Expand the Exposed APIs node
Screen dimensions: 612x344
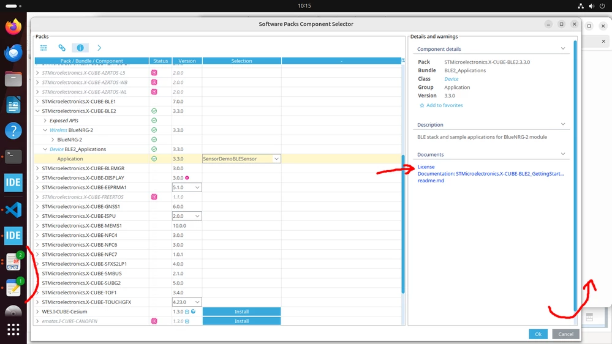pyautogui.click(x=45, y=121)
